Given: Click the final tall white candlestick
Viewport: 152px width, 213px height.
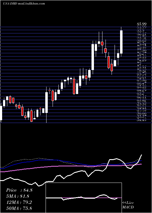Looking at the screenshot, I should 121,42.
